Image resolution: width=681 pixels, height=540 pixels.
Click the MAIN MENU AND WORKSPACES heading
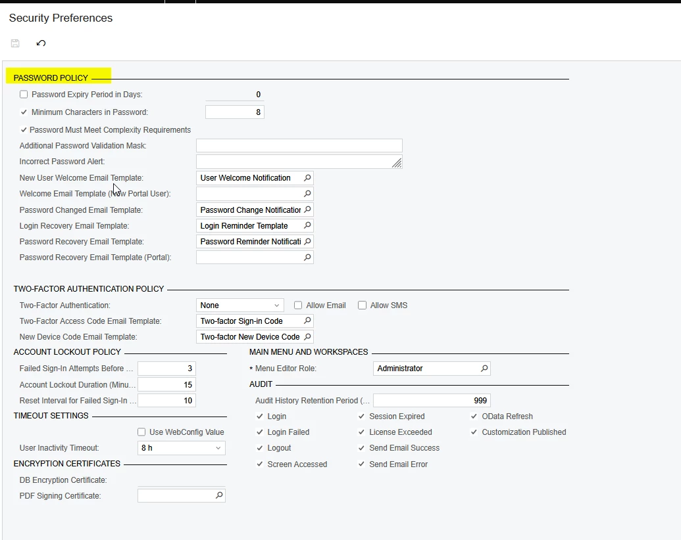[x=309, y=351]
